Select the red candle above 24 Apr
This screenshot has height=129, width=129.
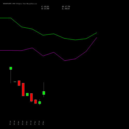point(31,97)
